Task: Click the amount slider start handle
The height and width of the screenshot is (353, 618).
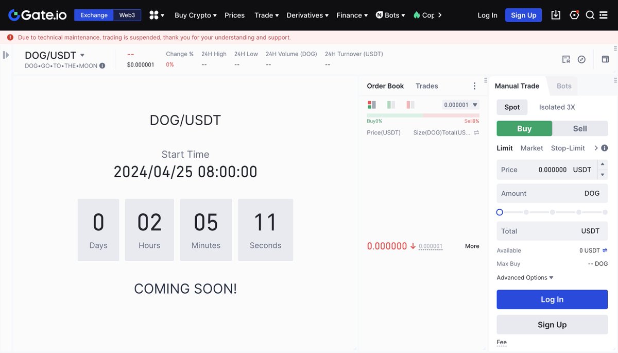Action: point(500,212)
